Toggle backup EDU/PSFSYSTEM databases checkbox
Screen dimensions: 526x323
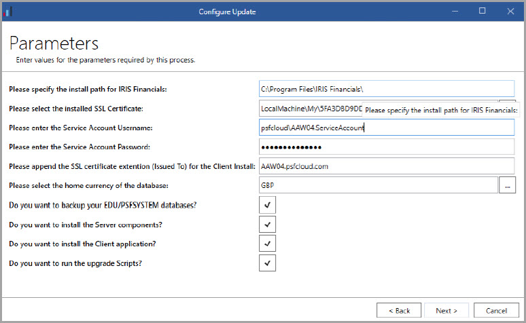267,205
